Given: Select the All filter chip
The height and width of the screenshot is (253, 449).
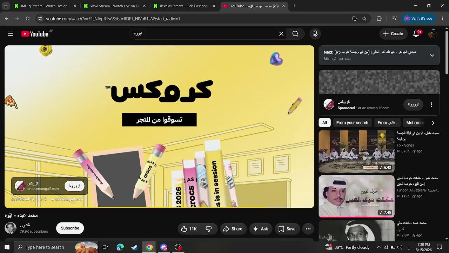Looking at the screenshot, I should [x=324, y=123].
